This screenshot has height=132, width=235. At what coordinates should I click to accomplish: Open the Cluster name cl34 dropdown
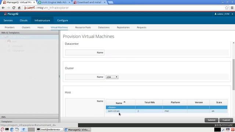click(112, 77)
